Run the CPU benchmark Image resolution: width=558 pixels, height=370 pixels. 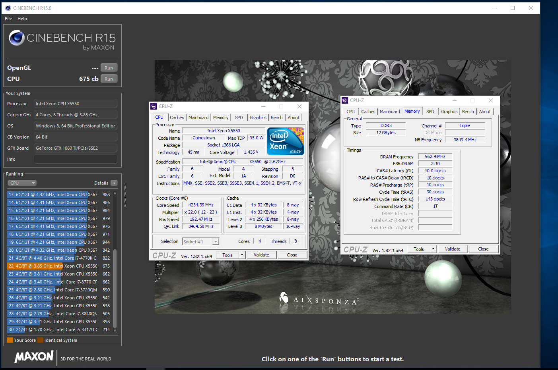coord(109,79)
